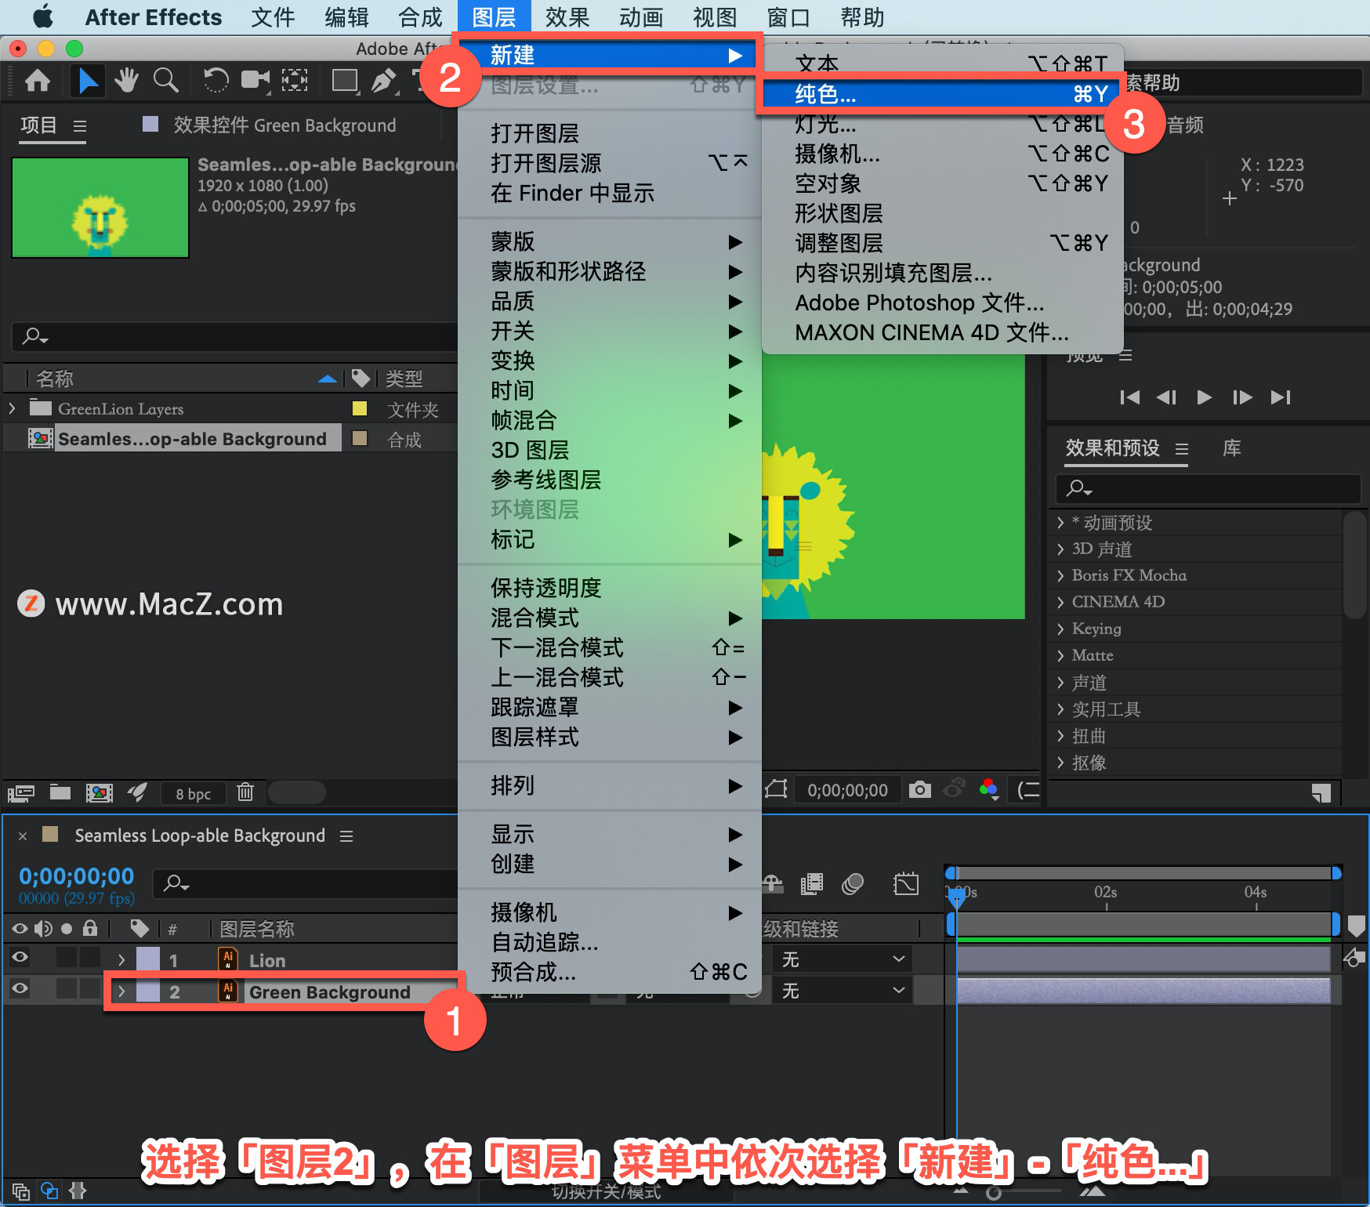Image resolution: width=1370 pixels, height=1207 pixels.
Task: Jump to the first frame in preview panel
Action: [x=1129, y=397]
